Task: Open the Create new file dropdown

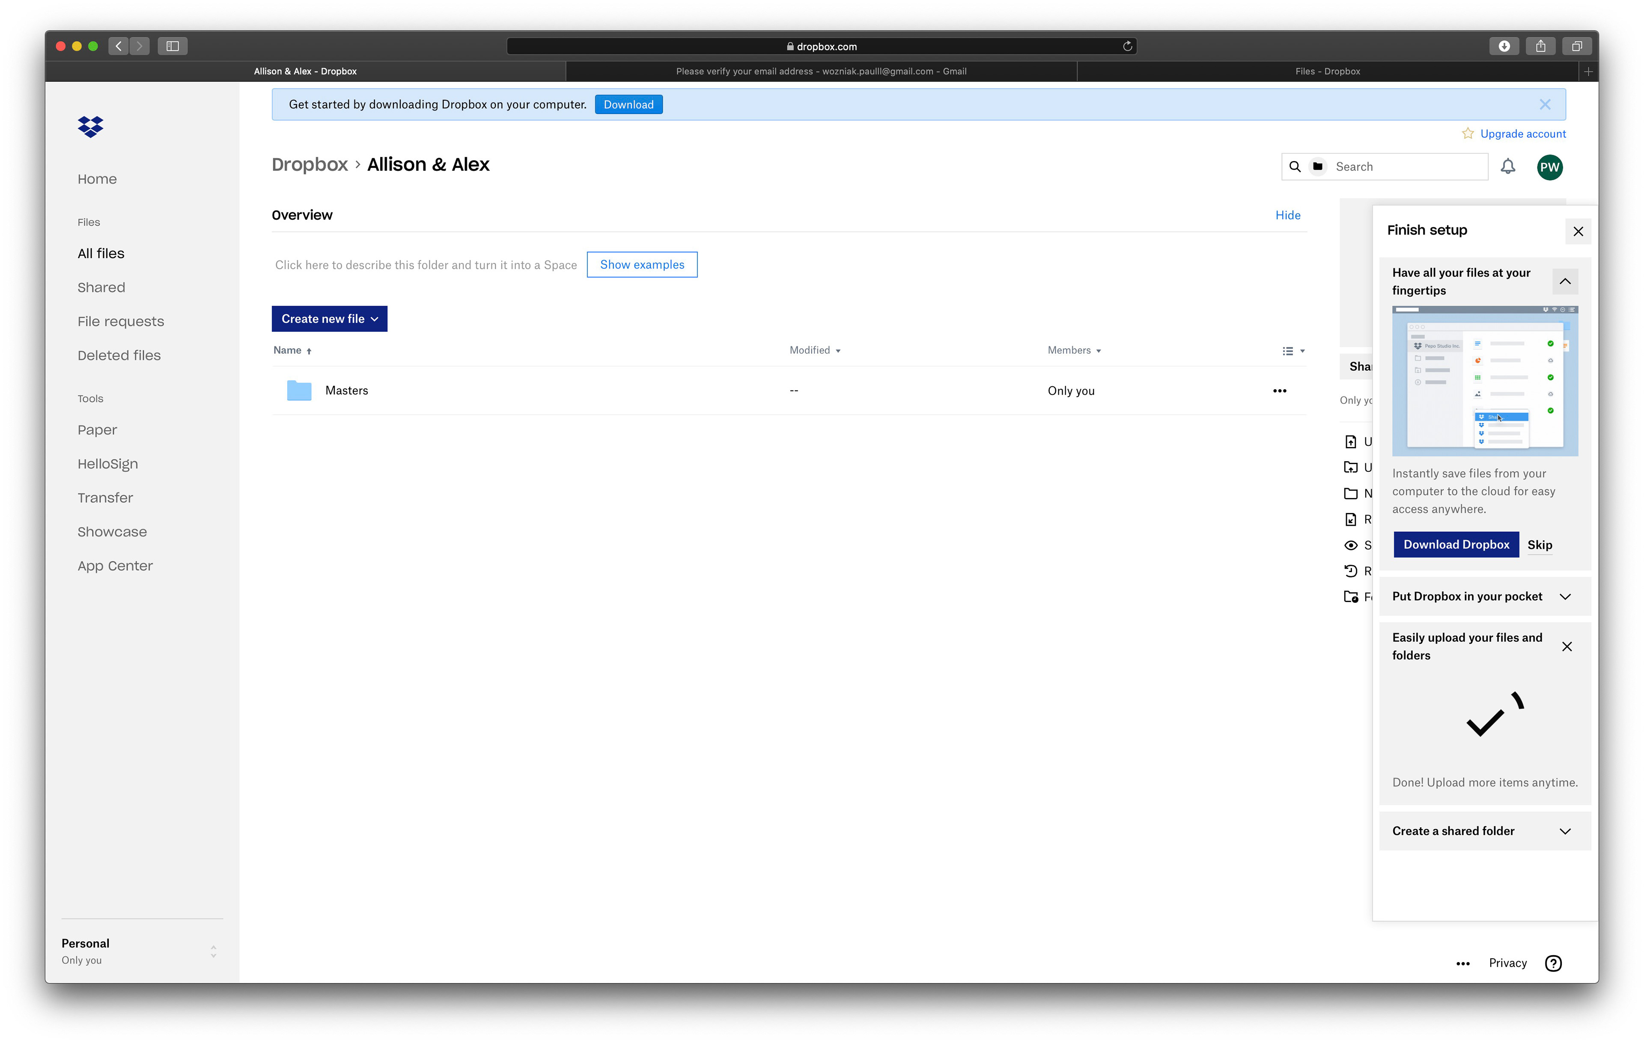Action: point(329,319)
